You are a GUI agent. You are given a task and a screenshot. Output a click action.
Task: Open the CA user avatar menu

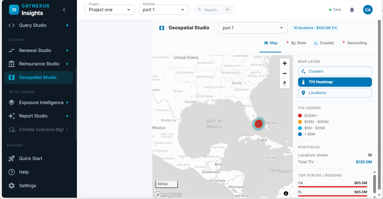click(x=368, y=10)
